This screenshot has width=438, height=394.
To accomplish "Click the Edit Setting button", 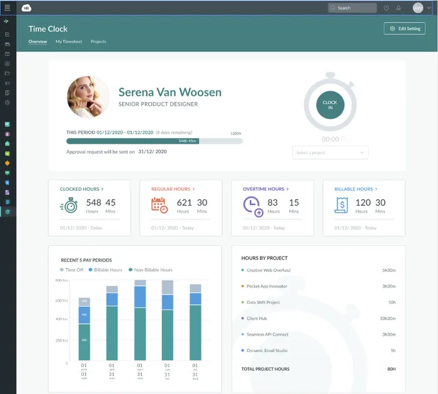I will tap(404, 29).
